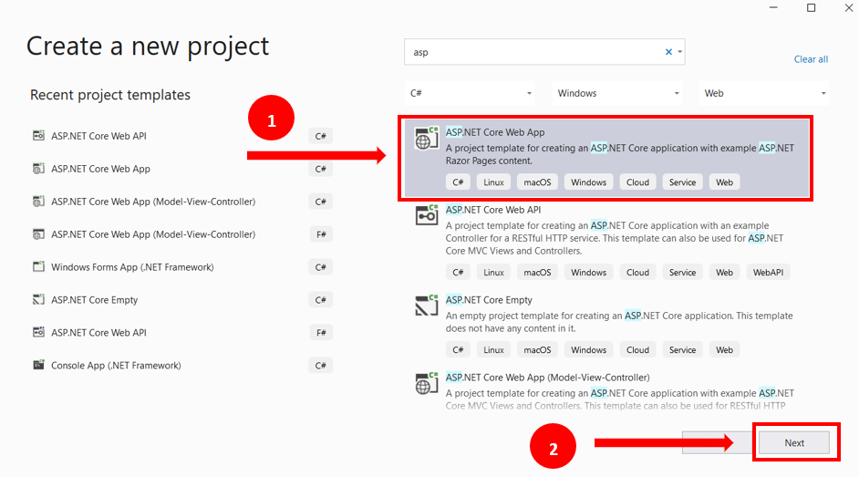The width and height of the screenshot is (859, 477).
Task: Click the Windows Forms App template icon
Action: (x=38, y=266)
